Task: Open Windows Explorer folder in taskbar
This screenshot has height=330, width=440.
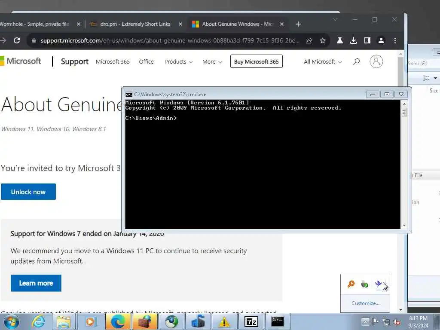Action: 64,321
